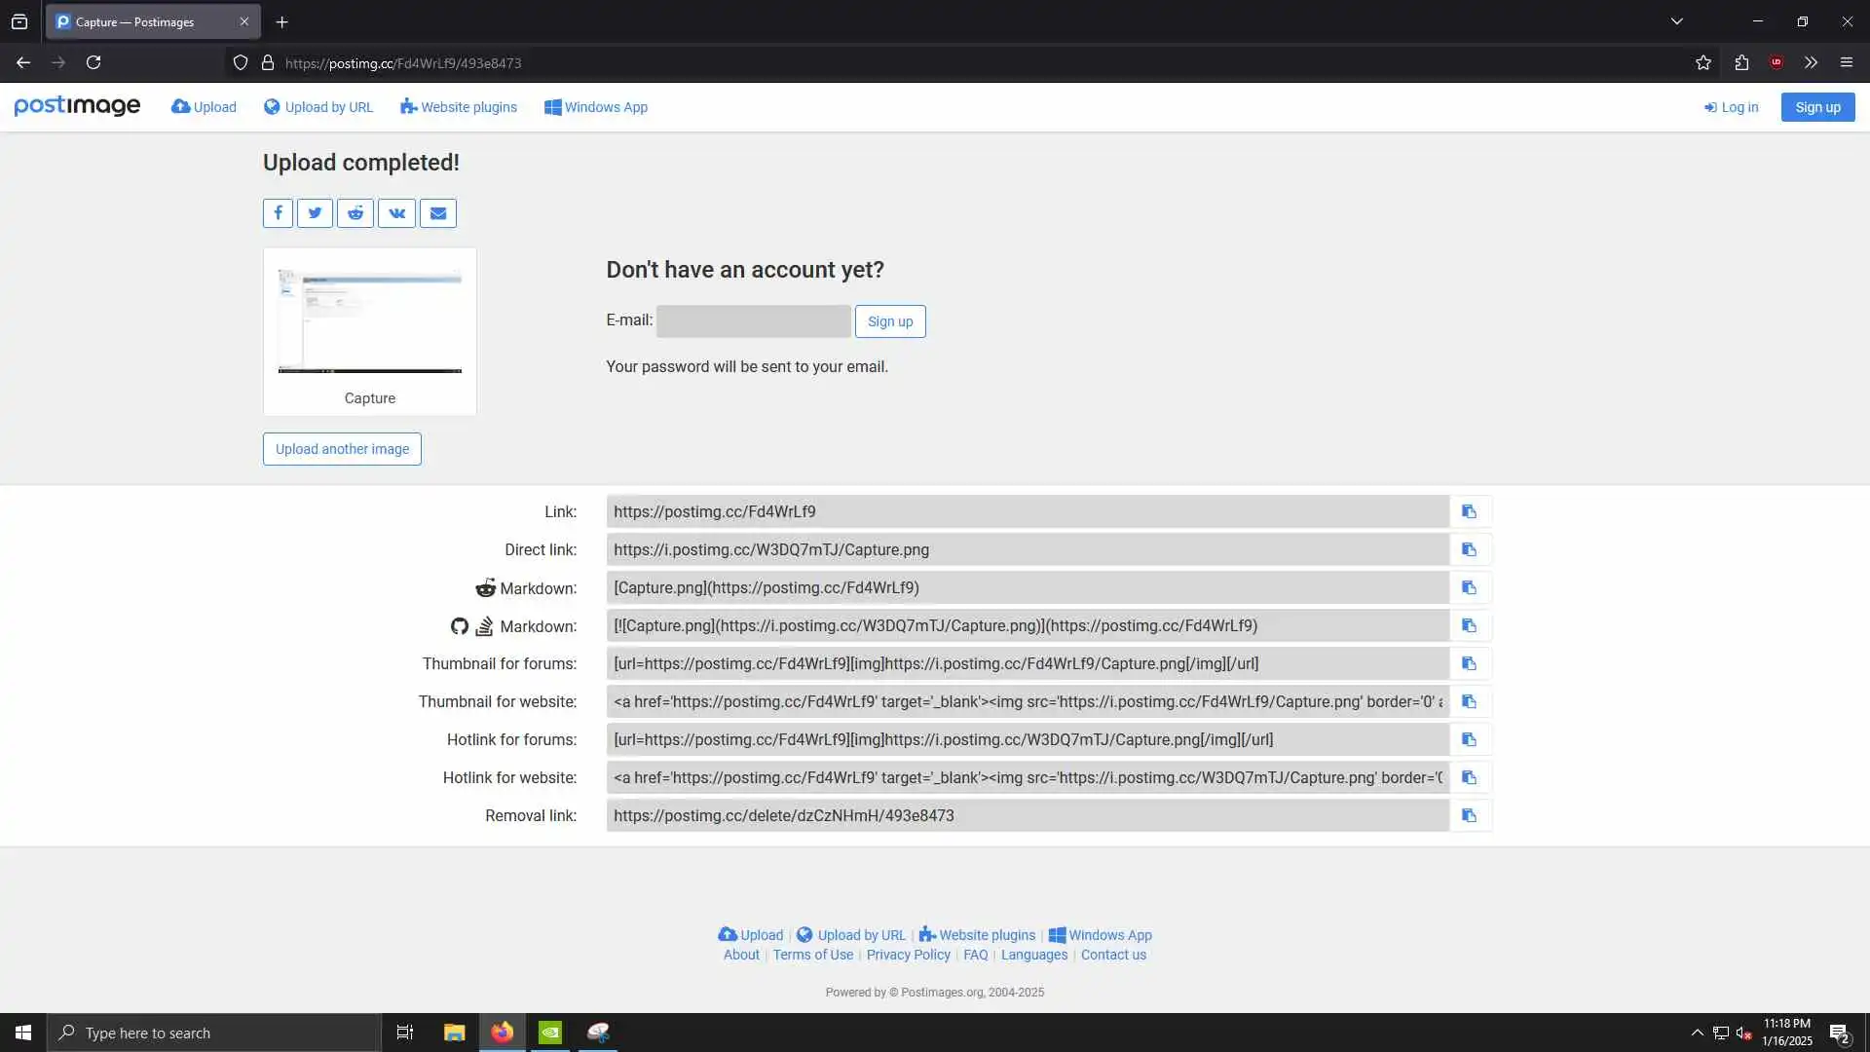This screenshot has width=1870, height=1052.
Task: Bookmark this page with the star icon
Action: coord(1702,62)
